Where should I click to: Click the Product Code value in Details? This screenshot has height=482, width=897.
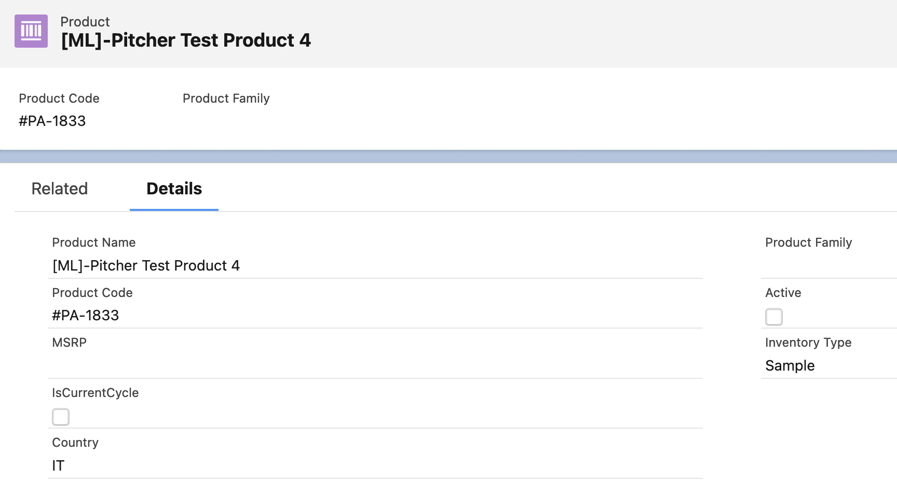click(x=86, y=316)
